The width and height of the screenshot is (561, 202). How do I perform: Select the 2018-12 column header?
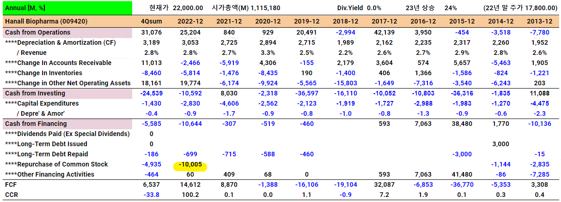(345, 22)
